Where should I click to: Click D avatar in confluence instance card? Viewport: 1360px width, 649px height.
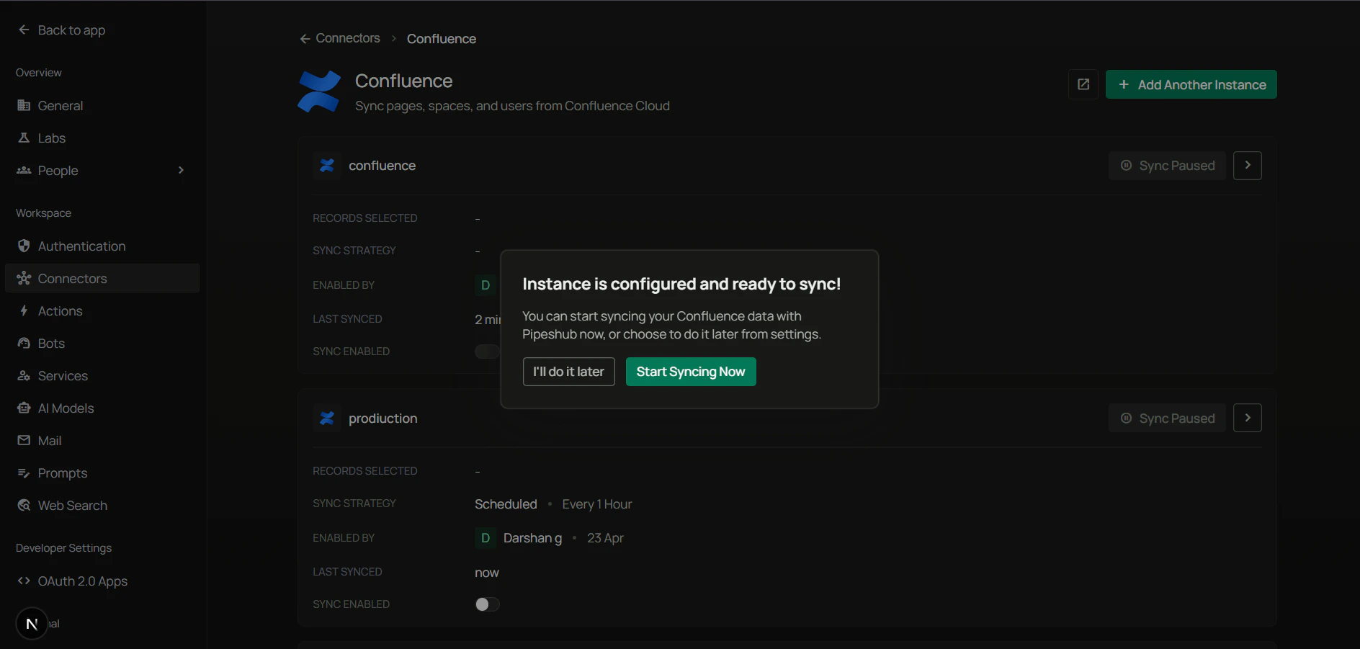(485, 285)
